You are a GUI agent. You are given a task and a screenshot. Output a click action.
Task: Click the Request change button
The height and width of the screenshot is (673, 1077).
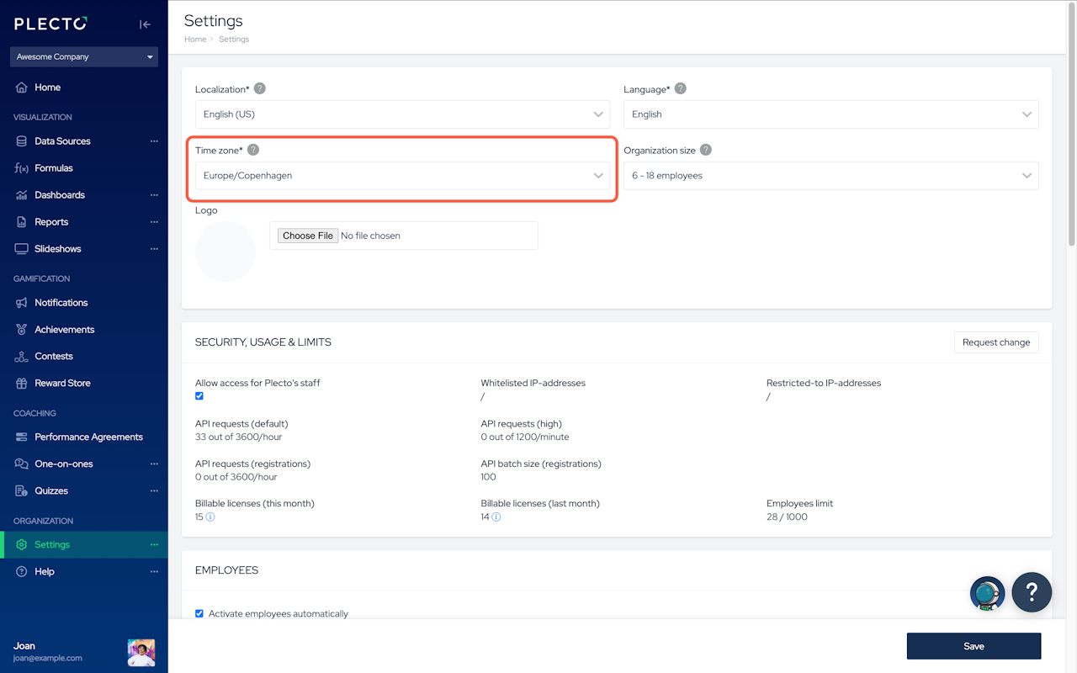tap(996, 342)
